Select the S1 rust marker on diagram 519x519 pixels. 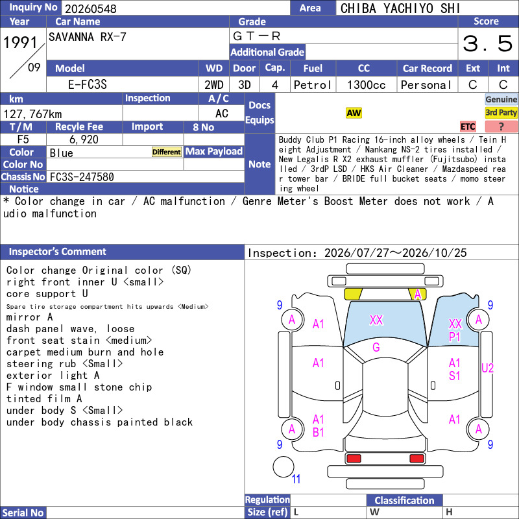pos(454,376)
